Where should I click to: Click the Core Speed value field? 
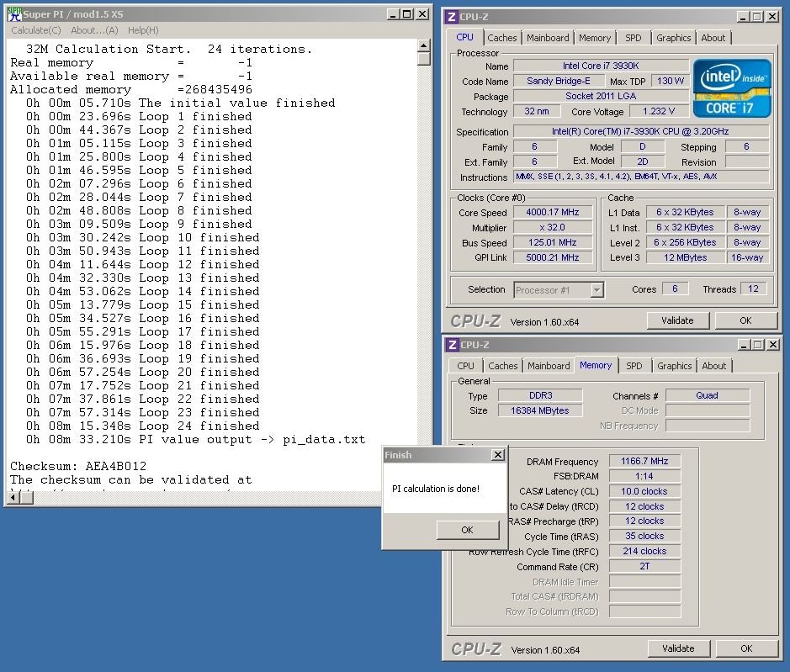[x=553, y=213]
